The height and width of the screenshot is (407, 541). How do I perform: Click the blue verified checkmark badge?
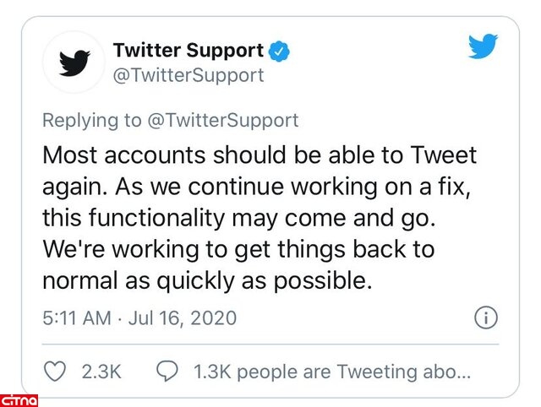click(280, 51)
